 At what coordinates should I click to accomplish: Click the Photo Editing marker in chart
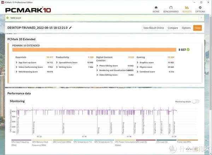tap(123, 128)
